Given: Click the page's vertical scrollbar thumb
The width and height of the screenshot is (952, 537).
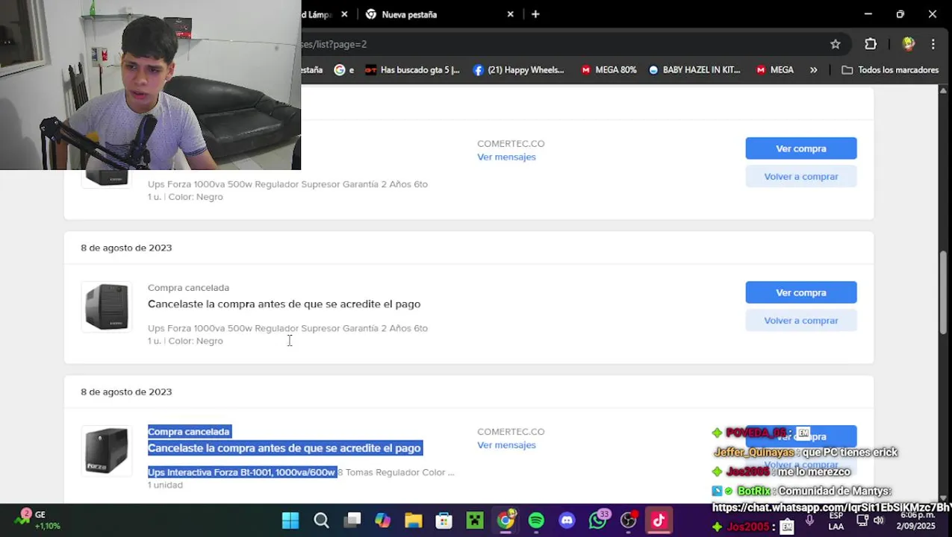Looking at the screenshot, I should [x=944, y=292].
